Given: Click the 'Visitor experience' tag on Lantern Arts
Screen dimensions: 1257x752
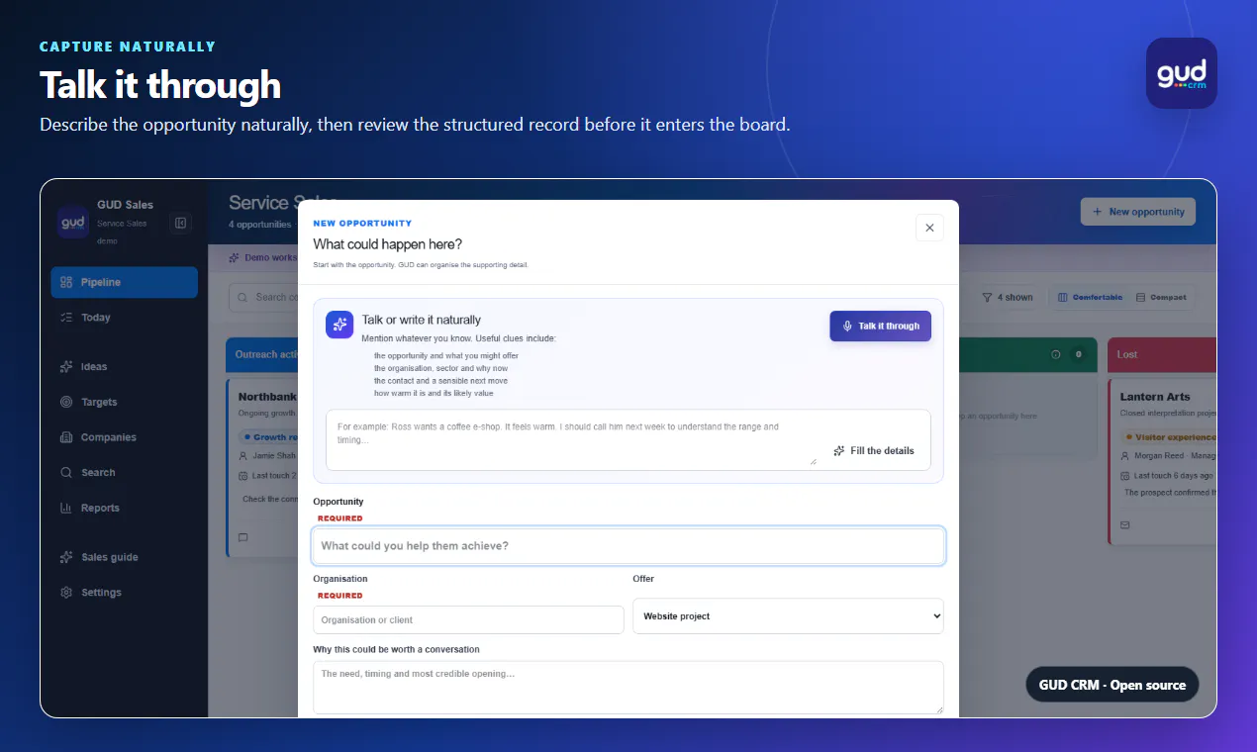Looking at the screenshot, I should [x=1169, y=436].
